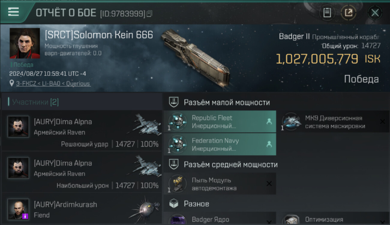Viewport: 390px width, 225px height.
Task: Open the hamburger menu
Action: click(x=13, y=12)
